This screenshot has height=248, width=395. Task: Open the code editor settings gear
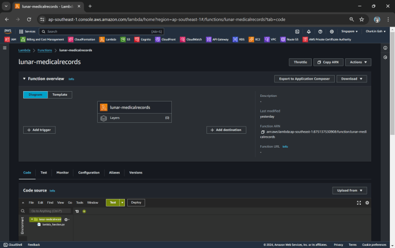coord(367,202)
